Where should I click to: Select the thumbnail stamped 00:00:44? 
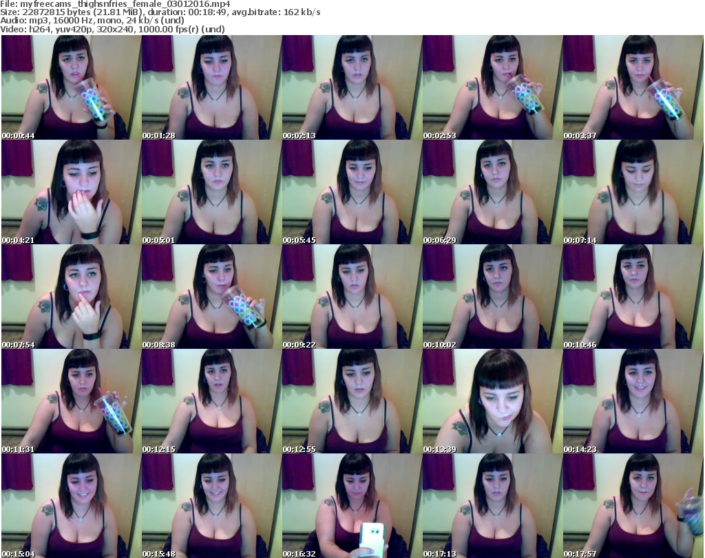71,87
